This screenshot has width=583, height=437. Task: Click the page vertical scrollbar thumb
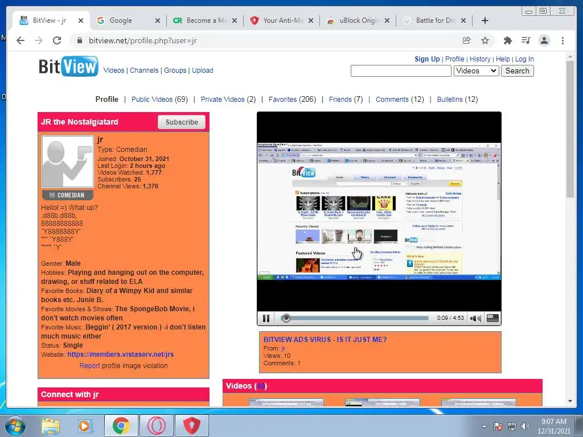(570, 129)
